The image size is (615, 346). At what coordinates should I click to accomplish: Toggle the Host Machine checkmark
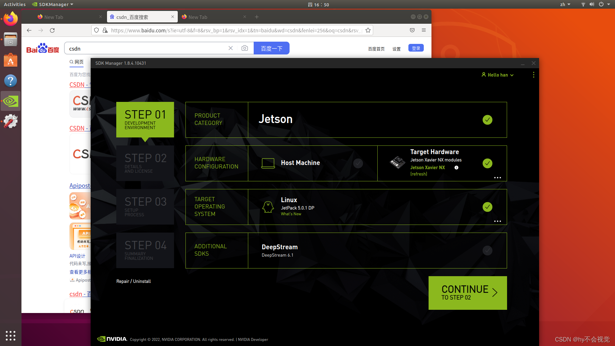358,163
